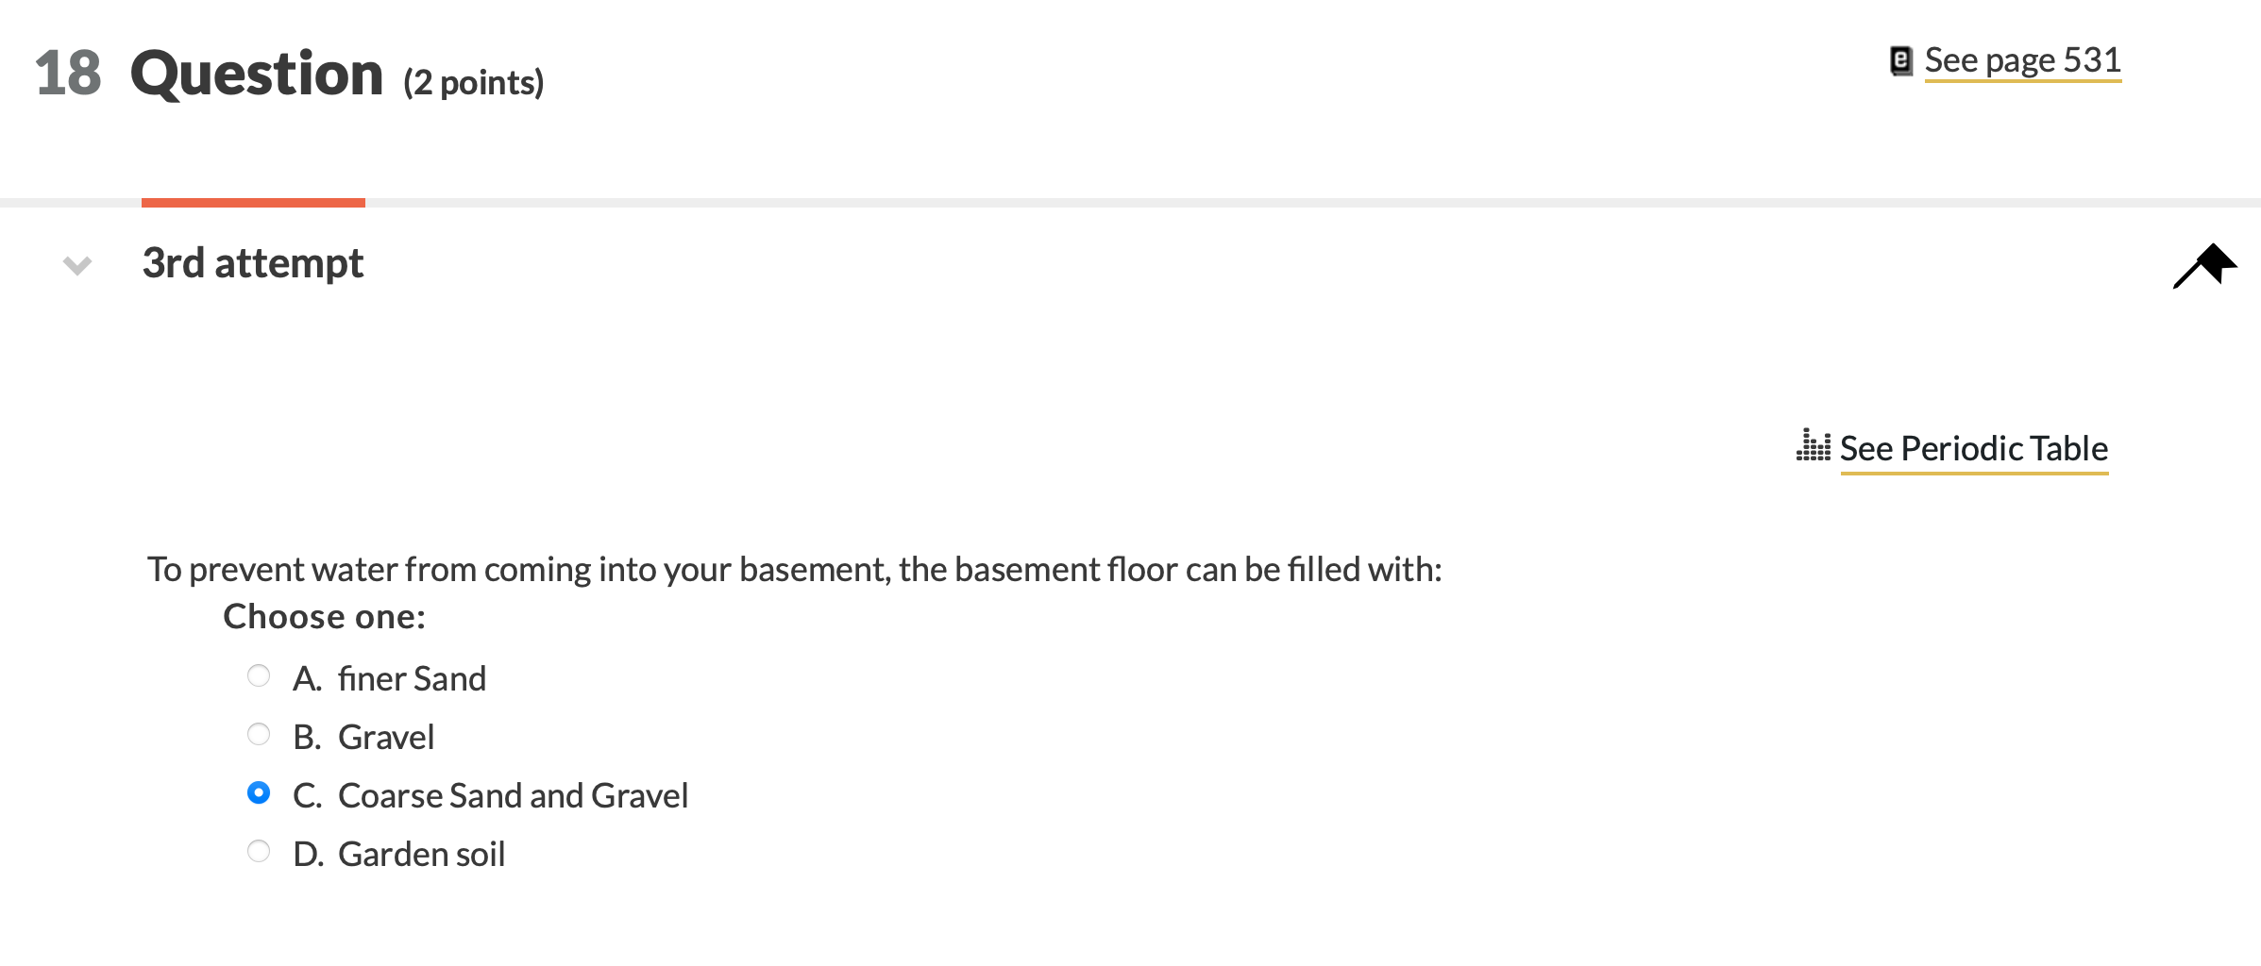
Task: Click the ebook icon beside See page 531
Action: (1900, 61)
